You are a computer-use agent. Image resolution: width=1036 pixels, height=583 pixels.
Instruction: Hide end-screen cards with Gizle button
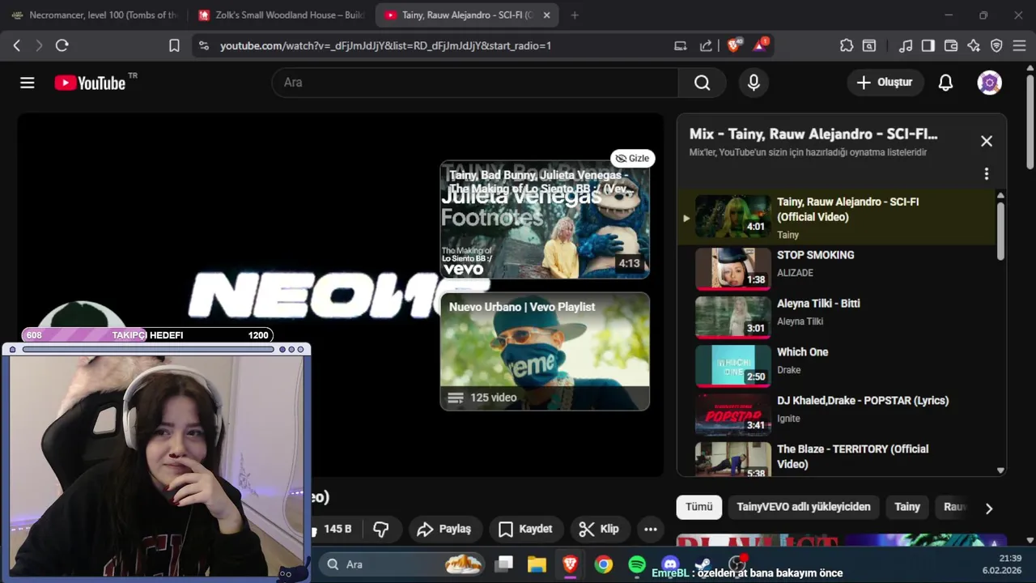click(632, 158)
